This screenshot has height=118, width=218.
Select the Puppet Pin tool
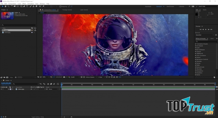(x=43, y=6)
